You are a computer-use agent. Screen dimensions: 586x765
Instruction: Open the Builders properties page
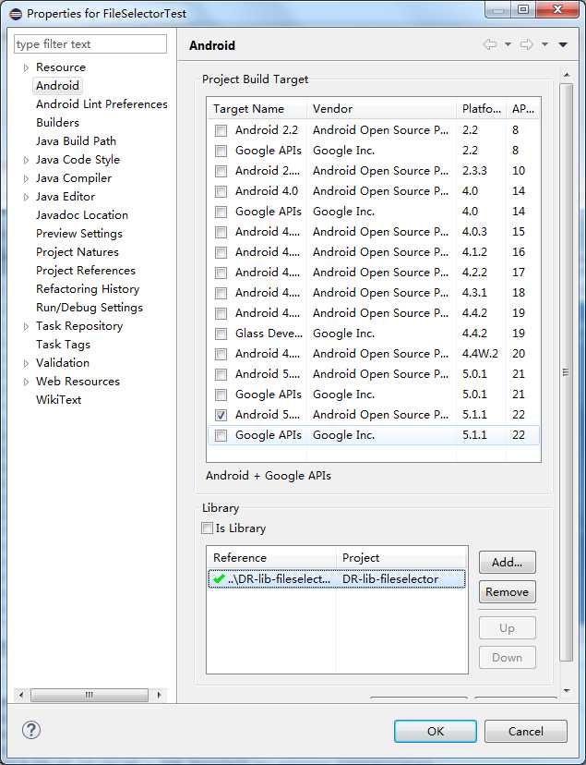click(57, 123)
